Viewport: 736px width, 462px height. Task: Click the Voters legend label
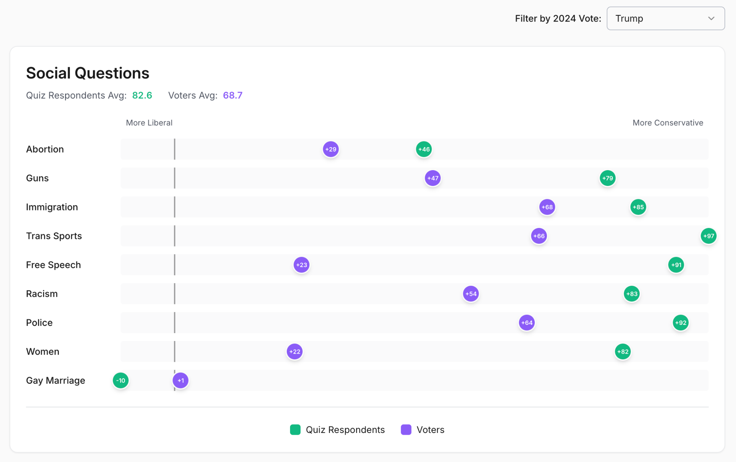pos(430,430)
